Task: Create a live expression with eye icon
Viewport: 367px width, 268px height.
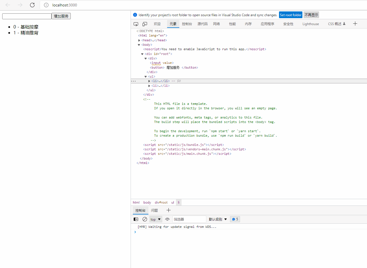Action: click(167, 219)
